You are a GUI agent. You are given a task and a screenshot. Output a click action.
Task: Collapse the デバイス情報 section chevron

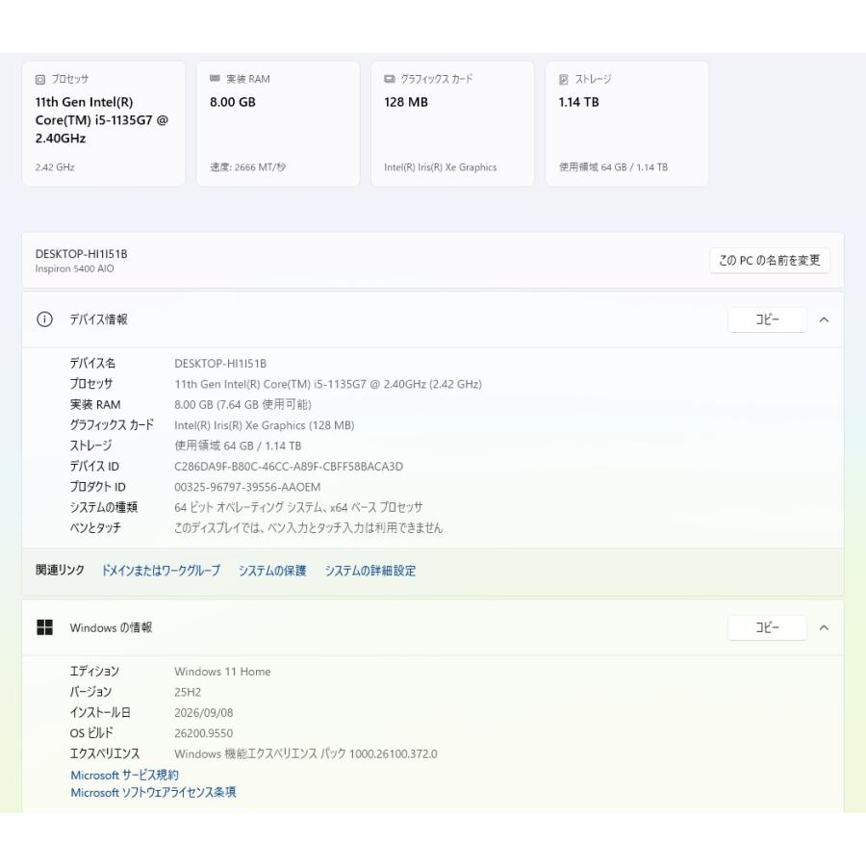pyautogui.click(x=824, y=319)
